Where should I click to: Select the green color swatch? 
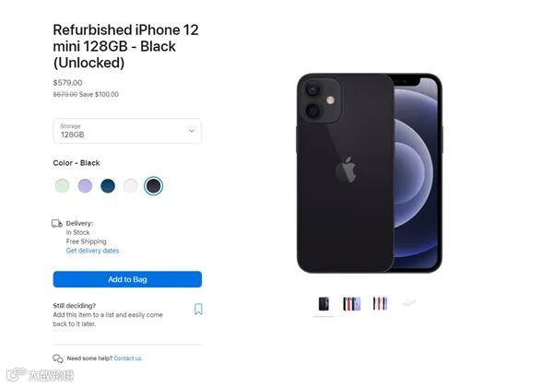click(x=63, y=186)
